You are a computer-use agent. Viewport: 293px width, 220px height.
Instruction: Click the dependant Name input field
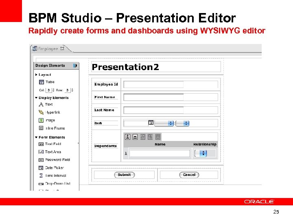point(160,154)
